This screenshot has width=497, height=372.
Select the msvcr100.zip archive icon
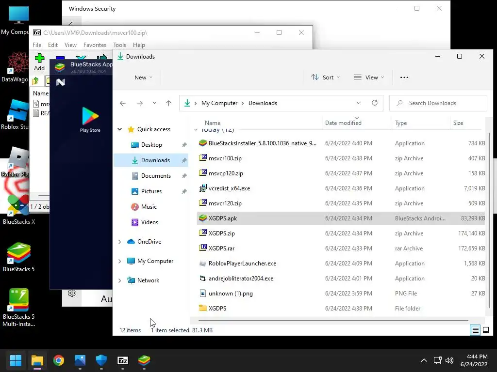coord(202,158)
